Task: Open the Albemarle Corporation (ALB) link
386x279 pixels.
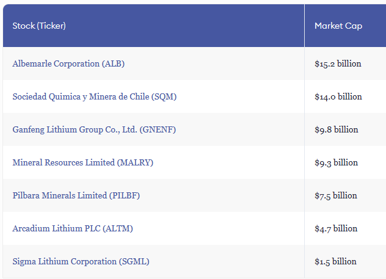Action: click(68, 63)
